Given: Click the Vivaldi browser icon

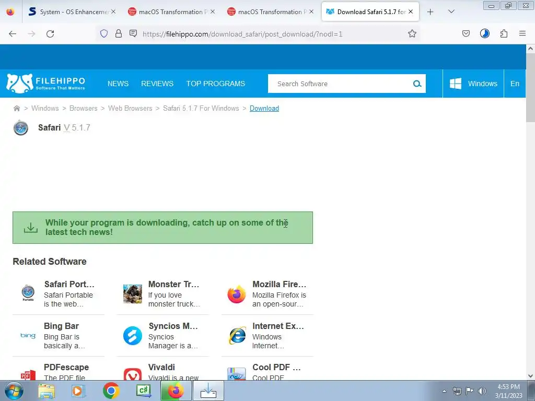Looking at the screenshot, I should point(132,374).
